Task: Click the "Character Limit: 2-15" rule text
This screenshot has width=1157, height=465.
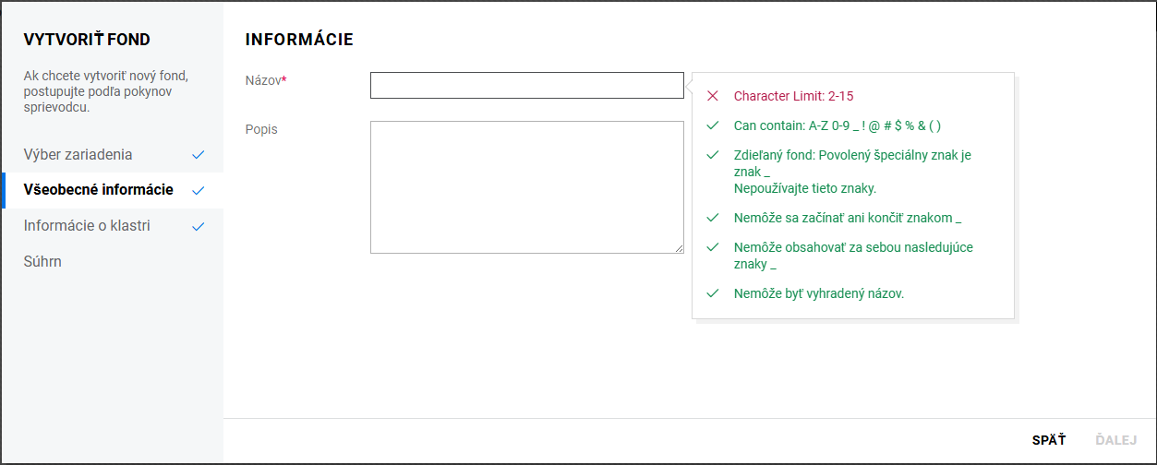Action: pos(801,96)
